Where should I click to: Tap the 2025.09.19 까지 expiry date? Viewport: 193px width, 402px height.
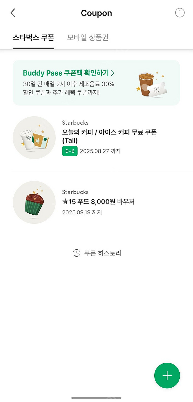click(x=82, y=213)
